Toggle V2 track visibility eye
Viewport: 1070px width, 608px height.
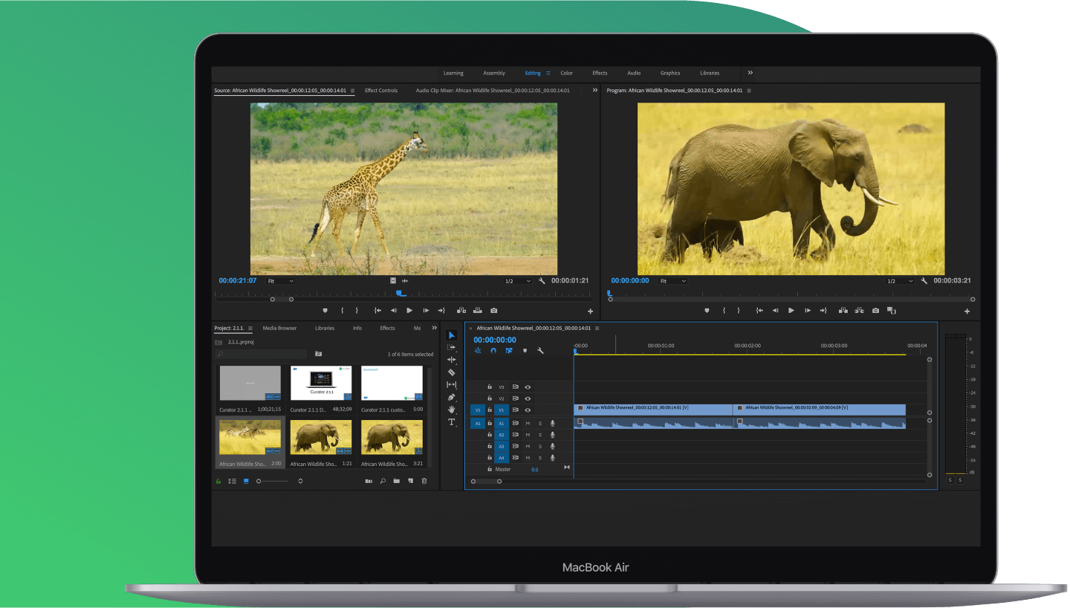click(x=528, y=398)
